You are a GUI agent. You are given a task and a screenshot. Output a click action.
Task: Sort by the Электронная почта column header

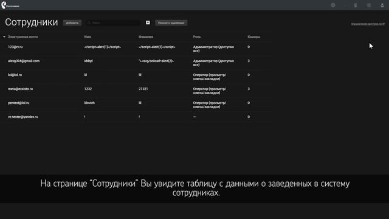(x=23, y=36)
